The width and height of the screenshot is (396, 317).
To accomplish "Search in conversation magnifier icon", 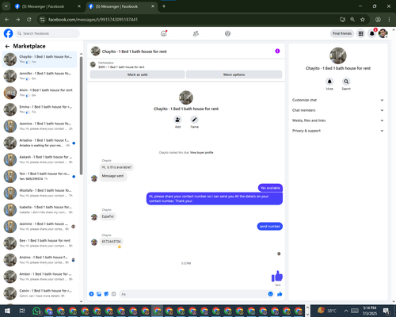I will point(346,82).
